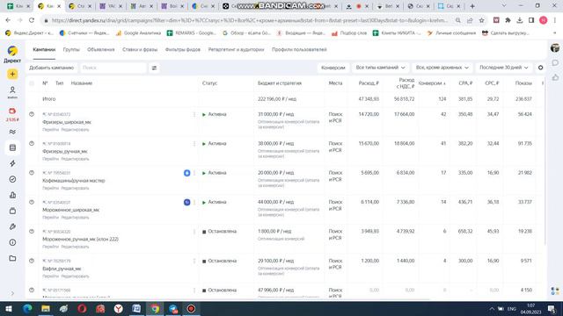Click the campaign search field
The image size is (563, 316).
tap(113, 68)
